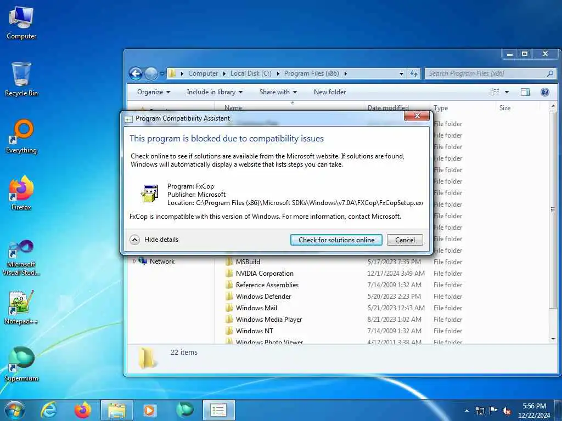The image size is (562, 421).
Task: Open the Computer desktop icon
Action: [x=21, y=23]
